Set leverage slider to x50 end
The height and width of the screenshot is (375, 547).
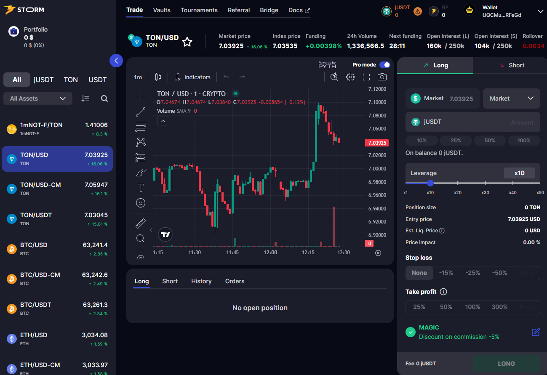[x=539, y=183]
